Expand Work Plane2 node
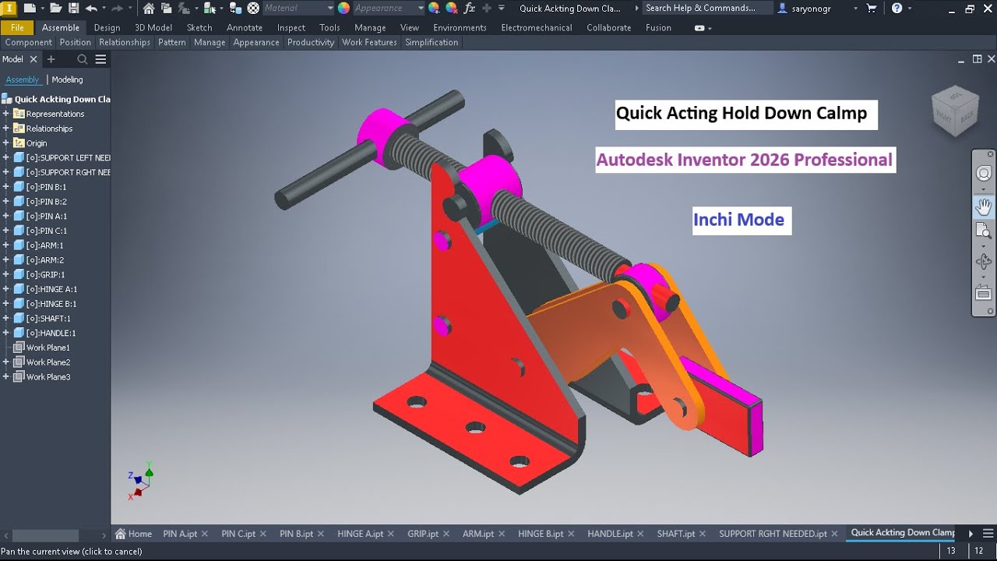 [x=5, y=362]
